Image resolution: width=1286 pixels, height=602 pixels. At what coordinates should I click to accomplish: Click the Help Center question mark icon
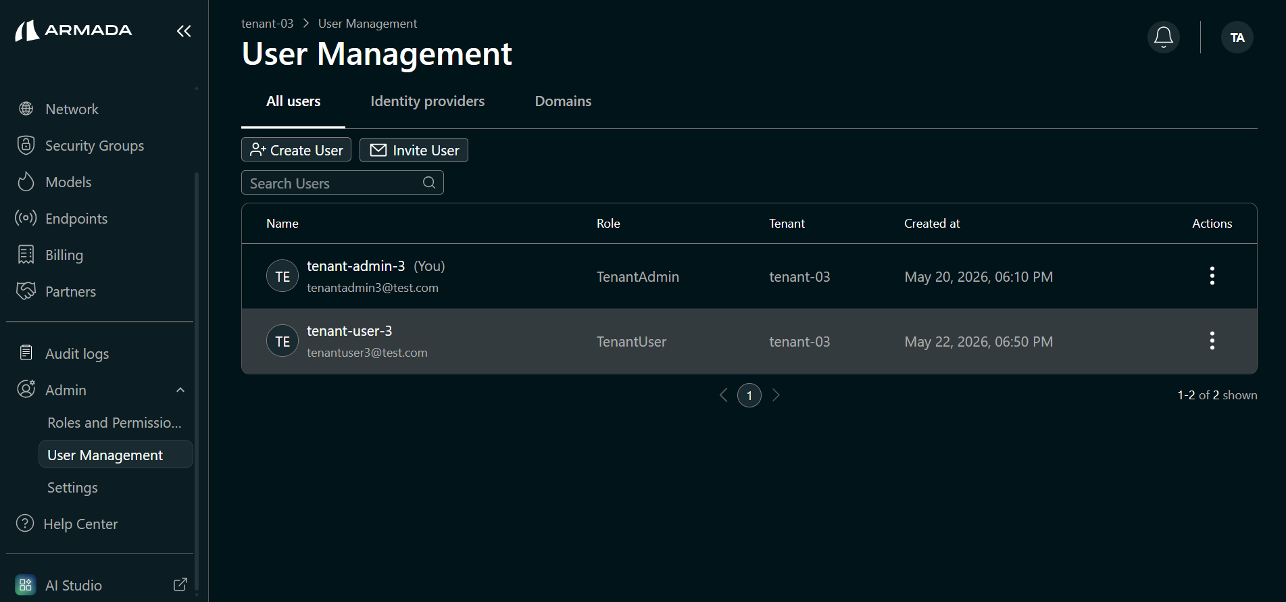(x=25, y=523)
